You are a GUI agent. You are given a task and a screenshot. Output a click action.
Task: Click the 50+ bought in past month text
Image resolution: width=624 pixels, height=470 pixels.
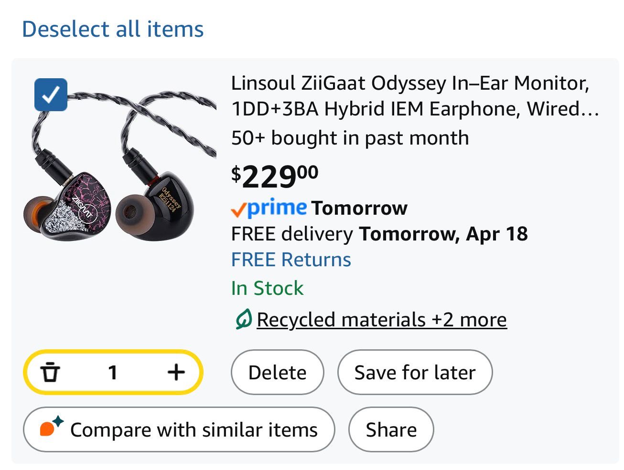click(350, 138)
